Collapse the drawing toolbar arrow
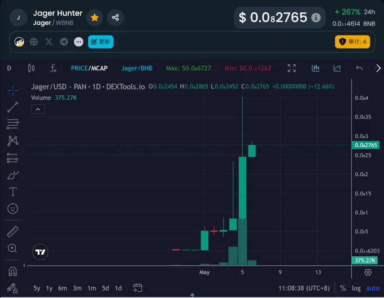Image resolution: width=384 pixels, height=298 pixels. pyautogui.click(x=24, y=265)
